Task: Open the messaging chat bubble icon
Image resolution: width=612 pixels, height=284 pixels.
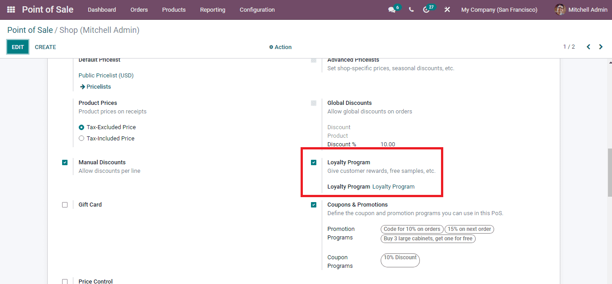Action: [x=391, y=9]
